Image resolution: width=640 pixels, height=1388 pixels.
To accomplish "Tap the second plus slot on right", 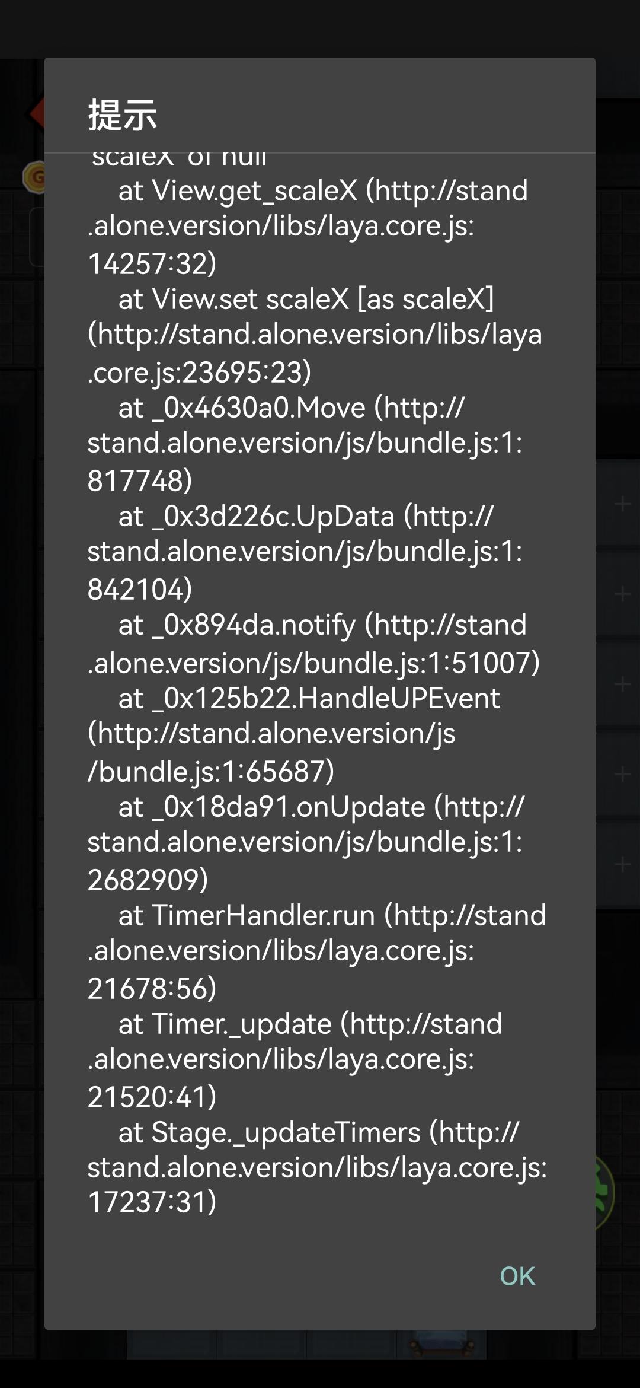I will pyautogui.click(x=622, y=594).
